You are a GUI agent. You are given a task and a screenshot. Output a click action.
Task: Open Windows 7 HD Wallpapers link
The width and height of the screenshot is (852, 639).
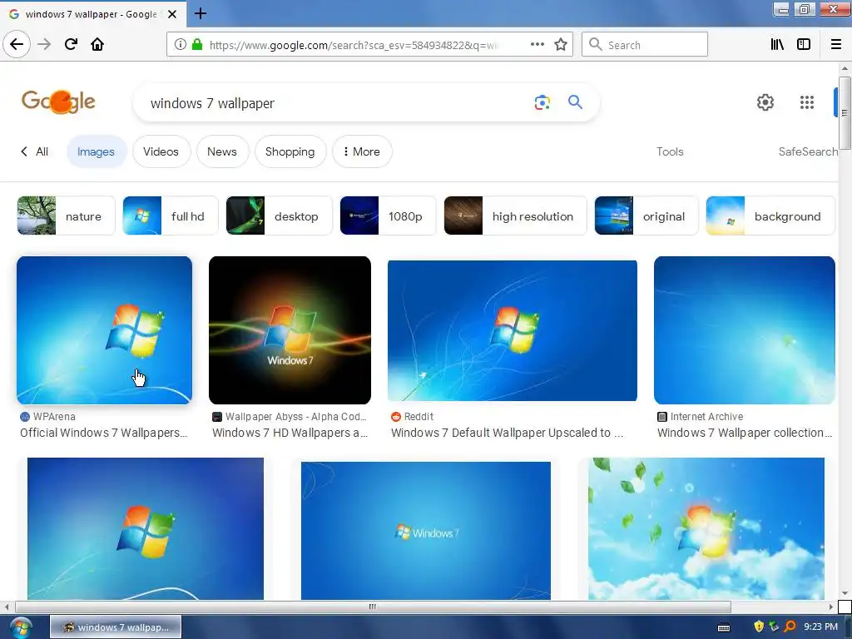pos(290,433)
